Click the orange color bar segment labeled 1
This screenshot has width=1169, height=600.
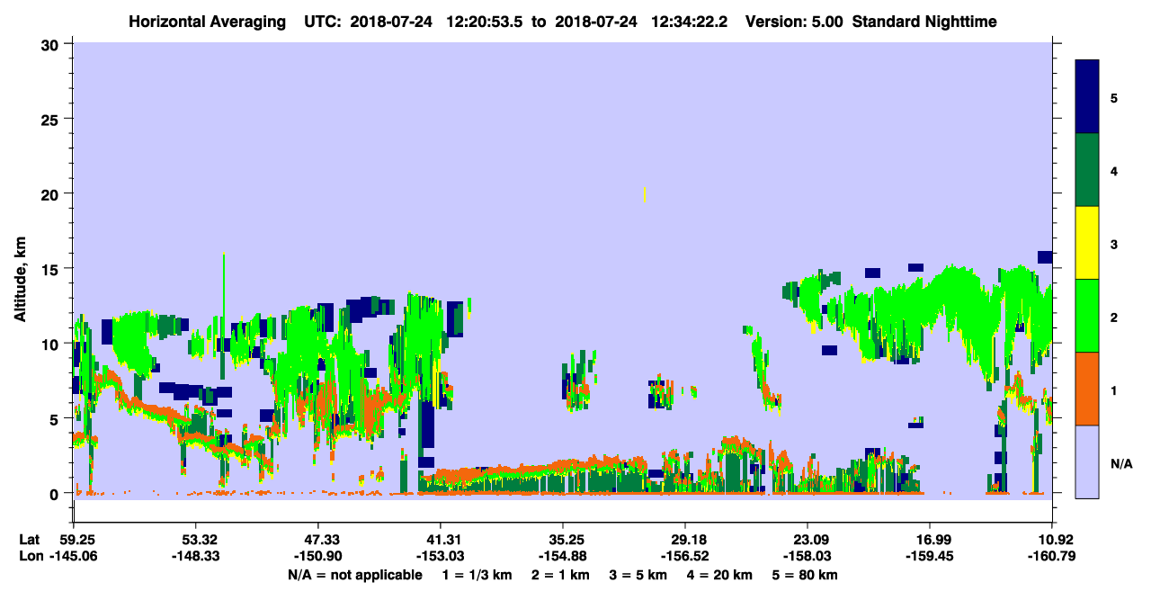tap(1087, 388)
